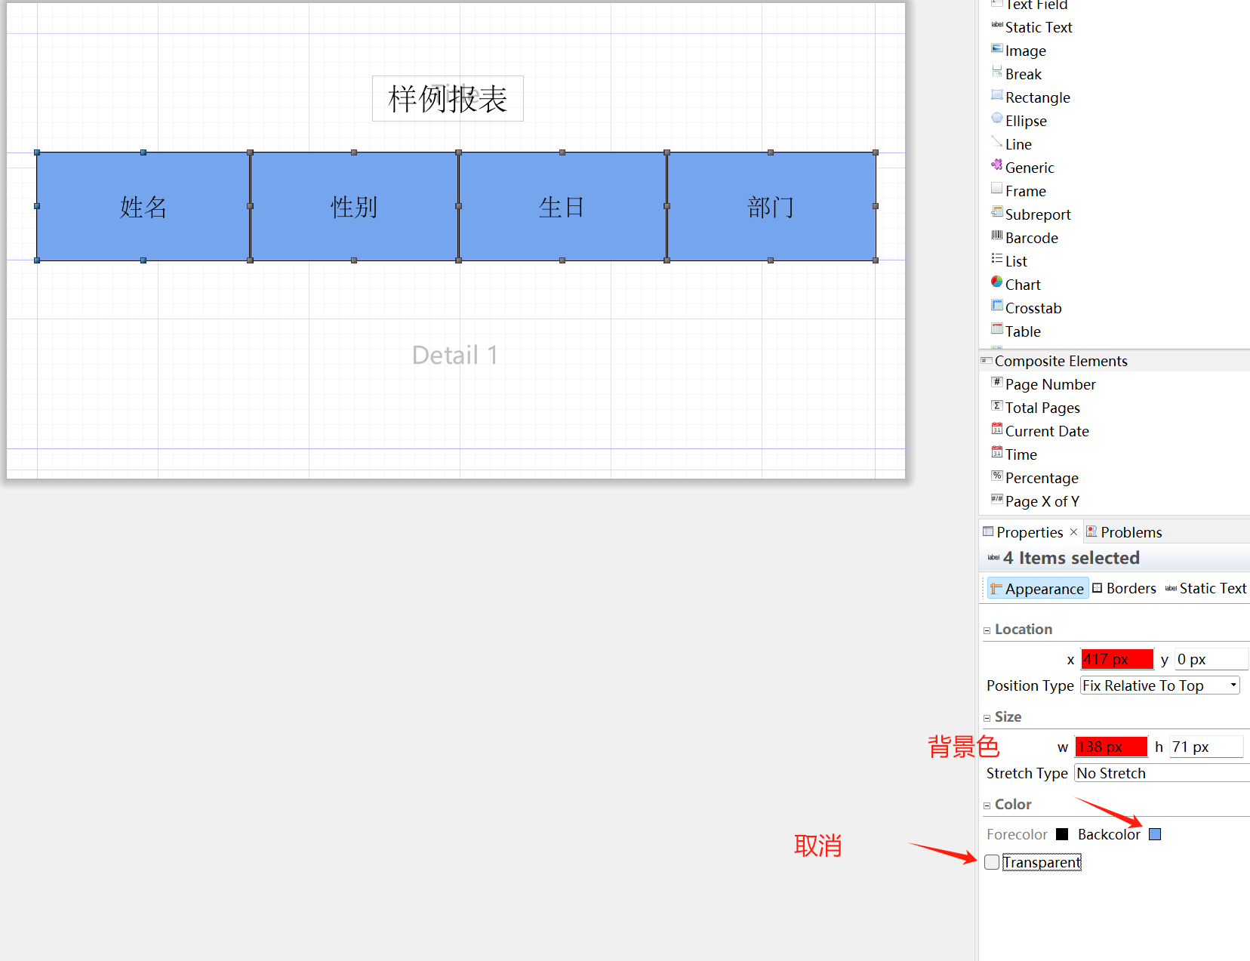Select the Ellipse shape tool
The image size is (1250, 961).
tap(1025, 121)
